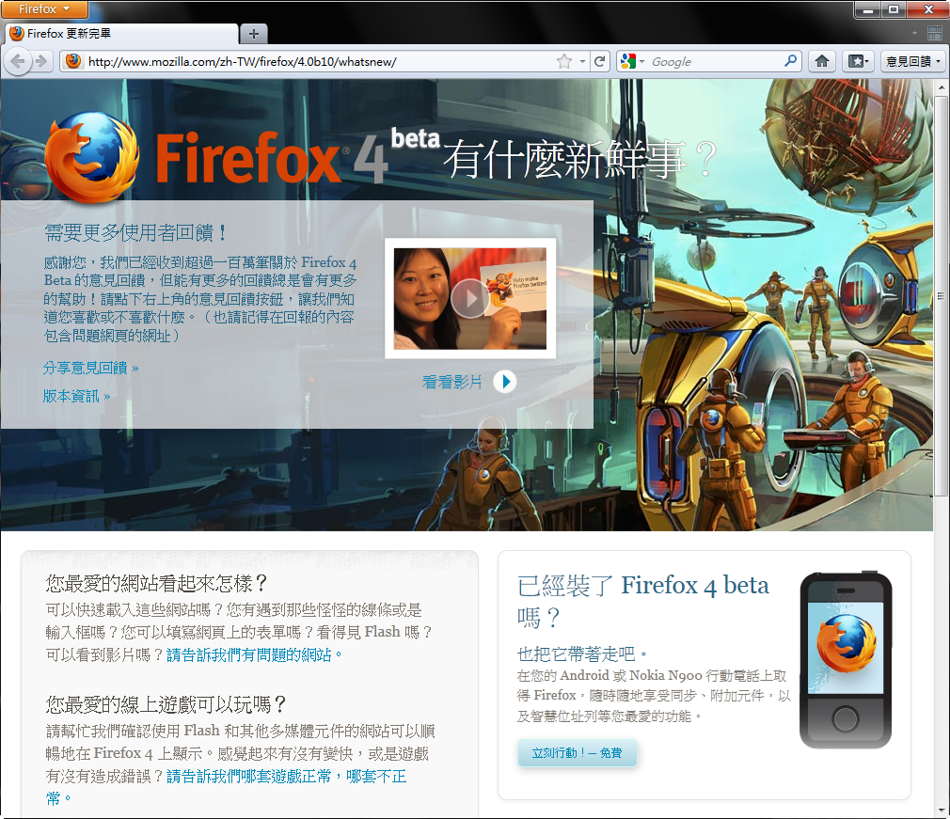The width and height of the screenshot is (950, 819).
Task: Expand the 意見回饋 dropdown menu
Action: point(938,61)
